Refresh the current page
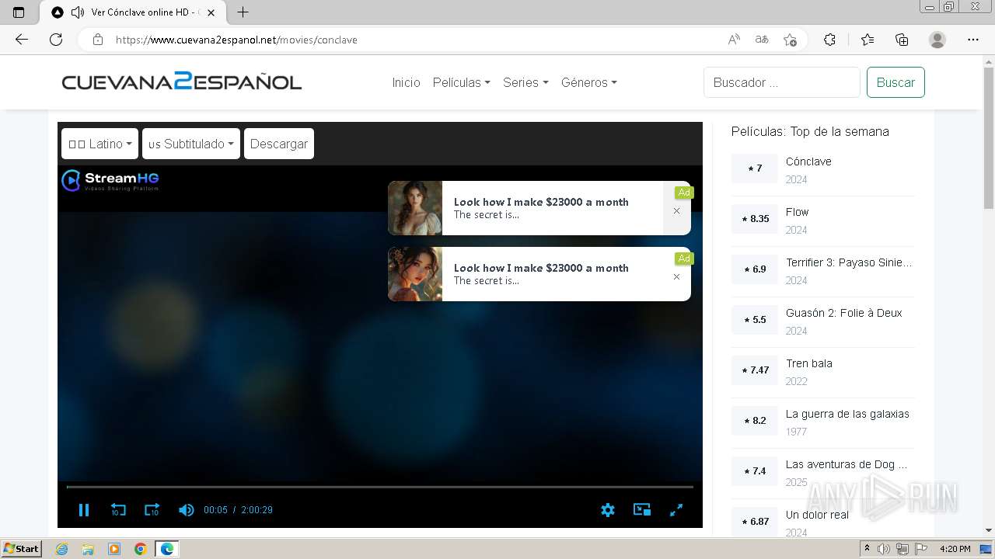 [56, 40]
